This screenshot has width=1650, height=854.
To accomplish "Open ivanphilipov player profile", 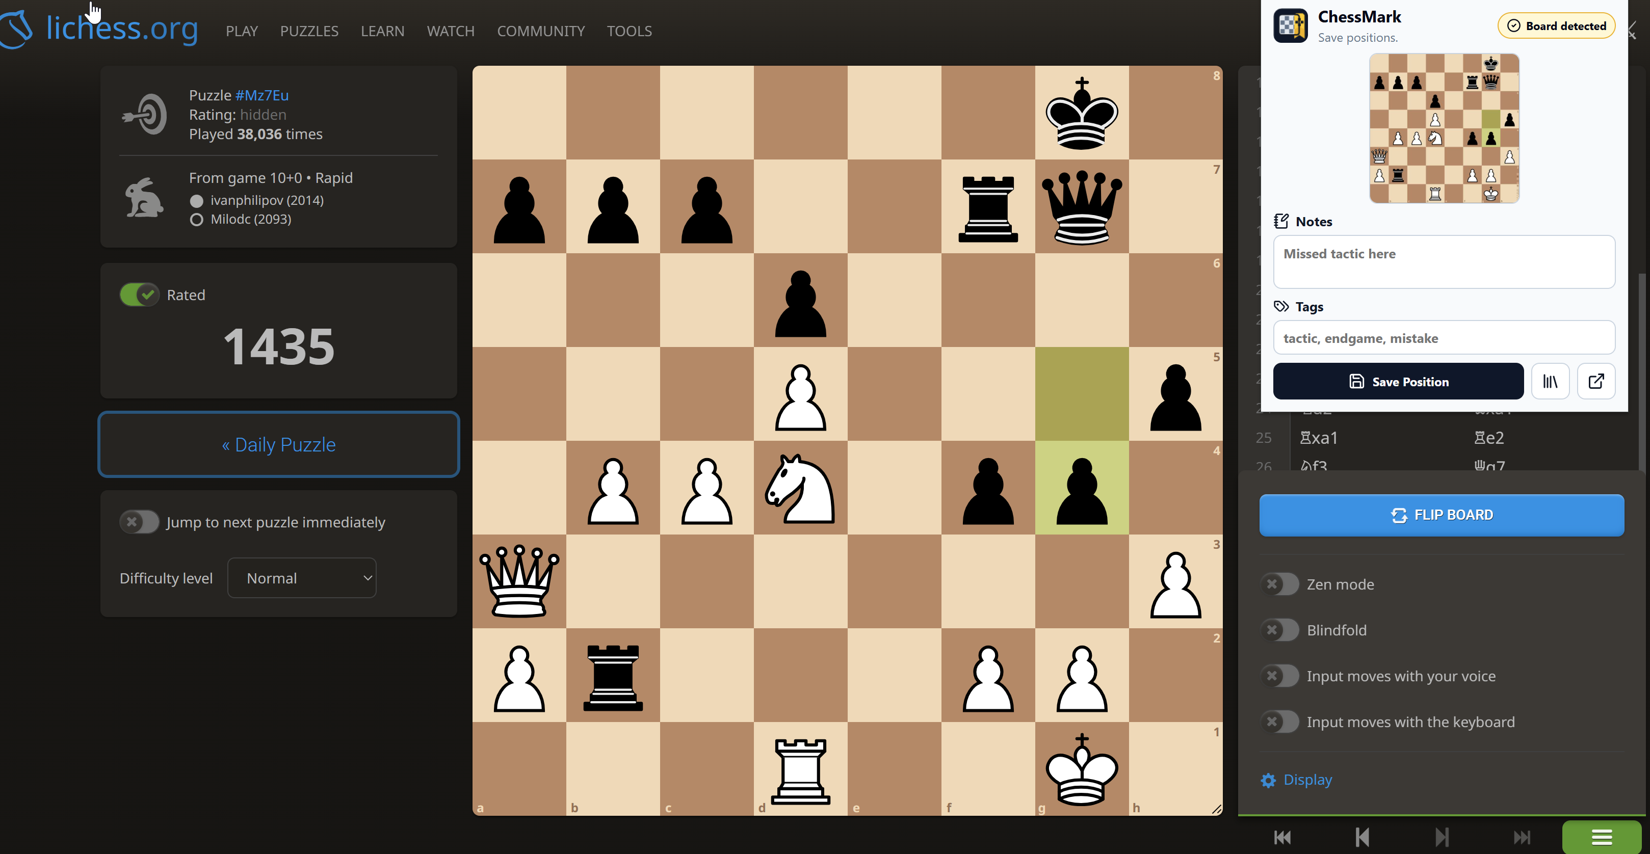I will 267,200.
